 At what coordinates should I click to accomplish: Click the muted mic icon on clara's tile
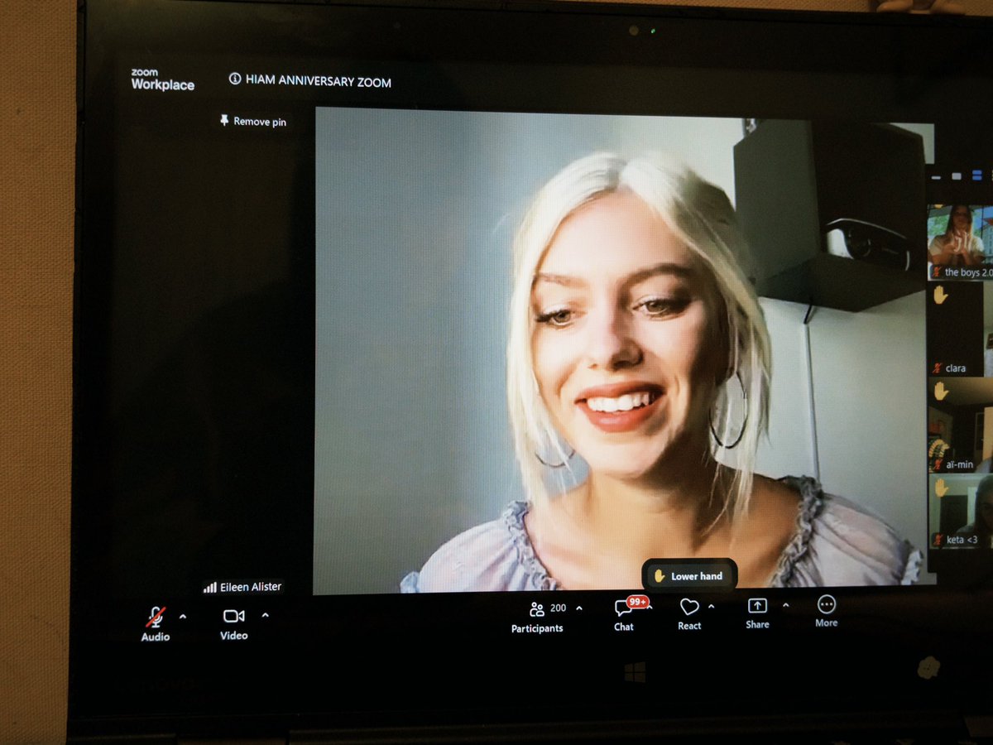938,368
